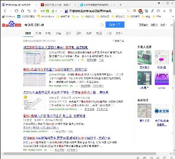Open the browser hamburger menu icon

pos(171,11)
